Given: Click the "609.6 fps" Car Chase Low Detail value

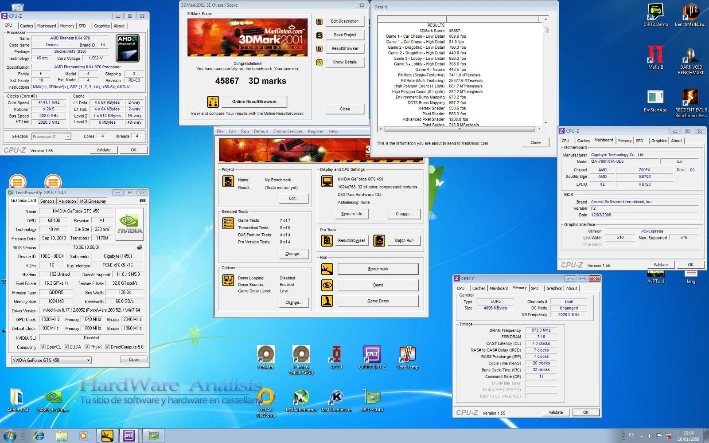Looking at the screenshot, I should click(x=457, y=36).
